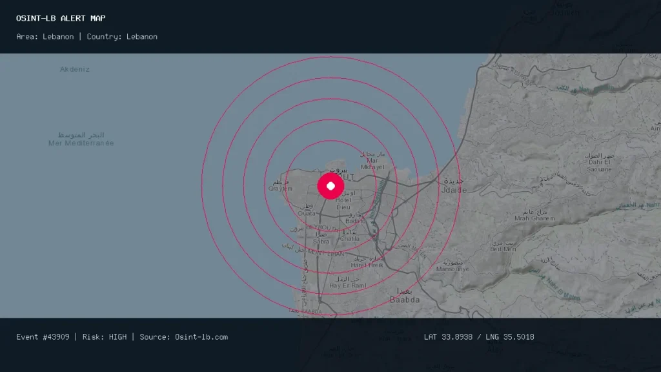Click the MONT-LIBAN region label

click(x=325, y=253)
